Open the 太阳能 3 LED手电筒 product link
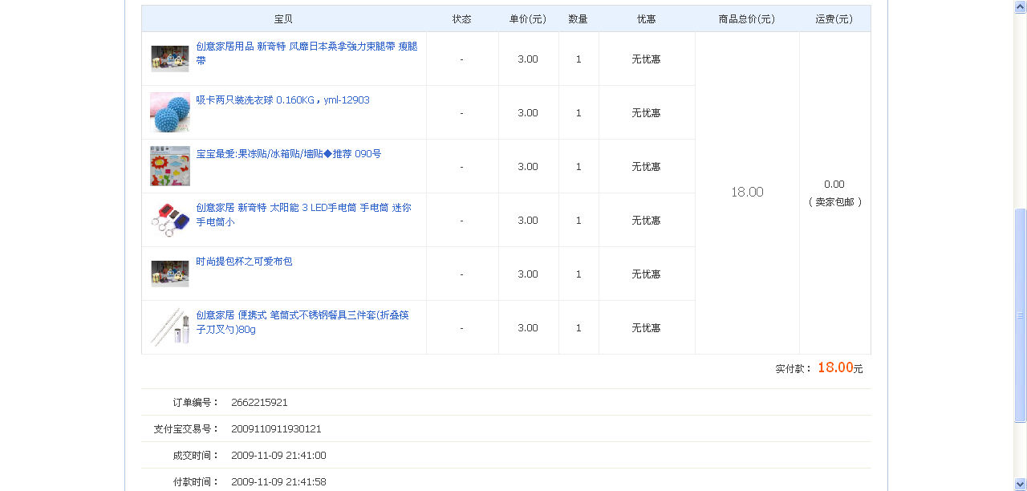This screenshot has height=491, width=1027. 303,214
